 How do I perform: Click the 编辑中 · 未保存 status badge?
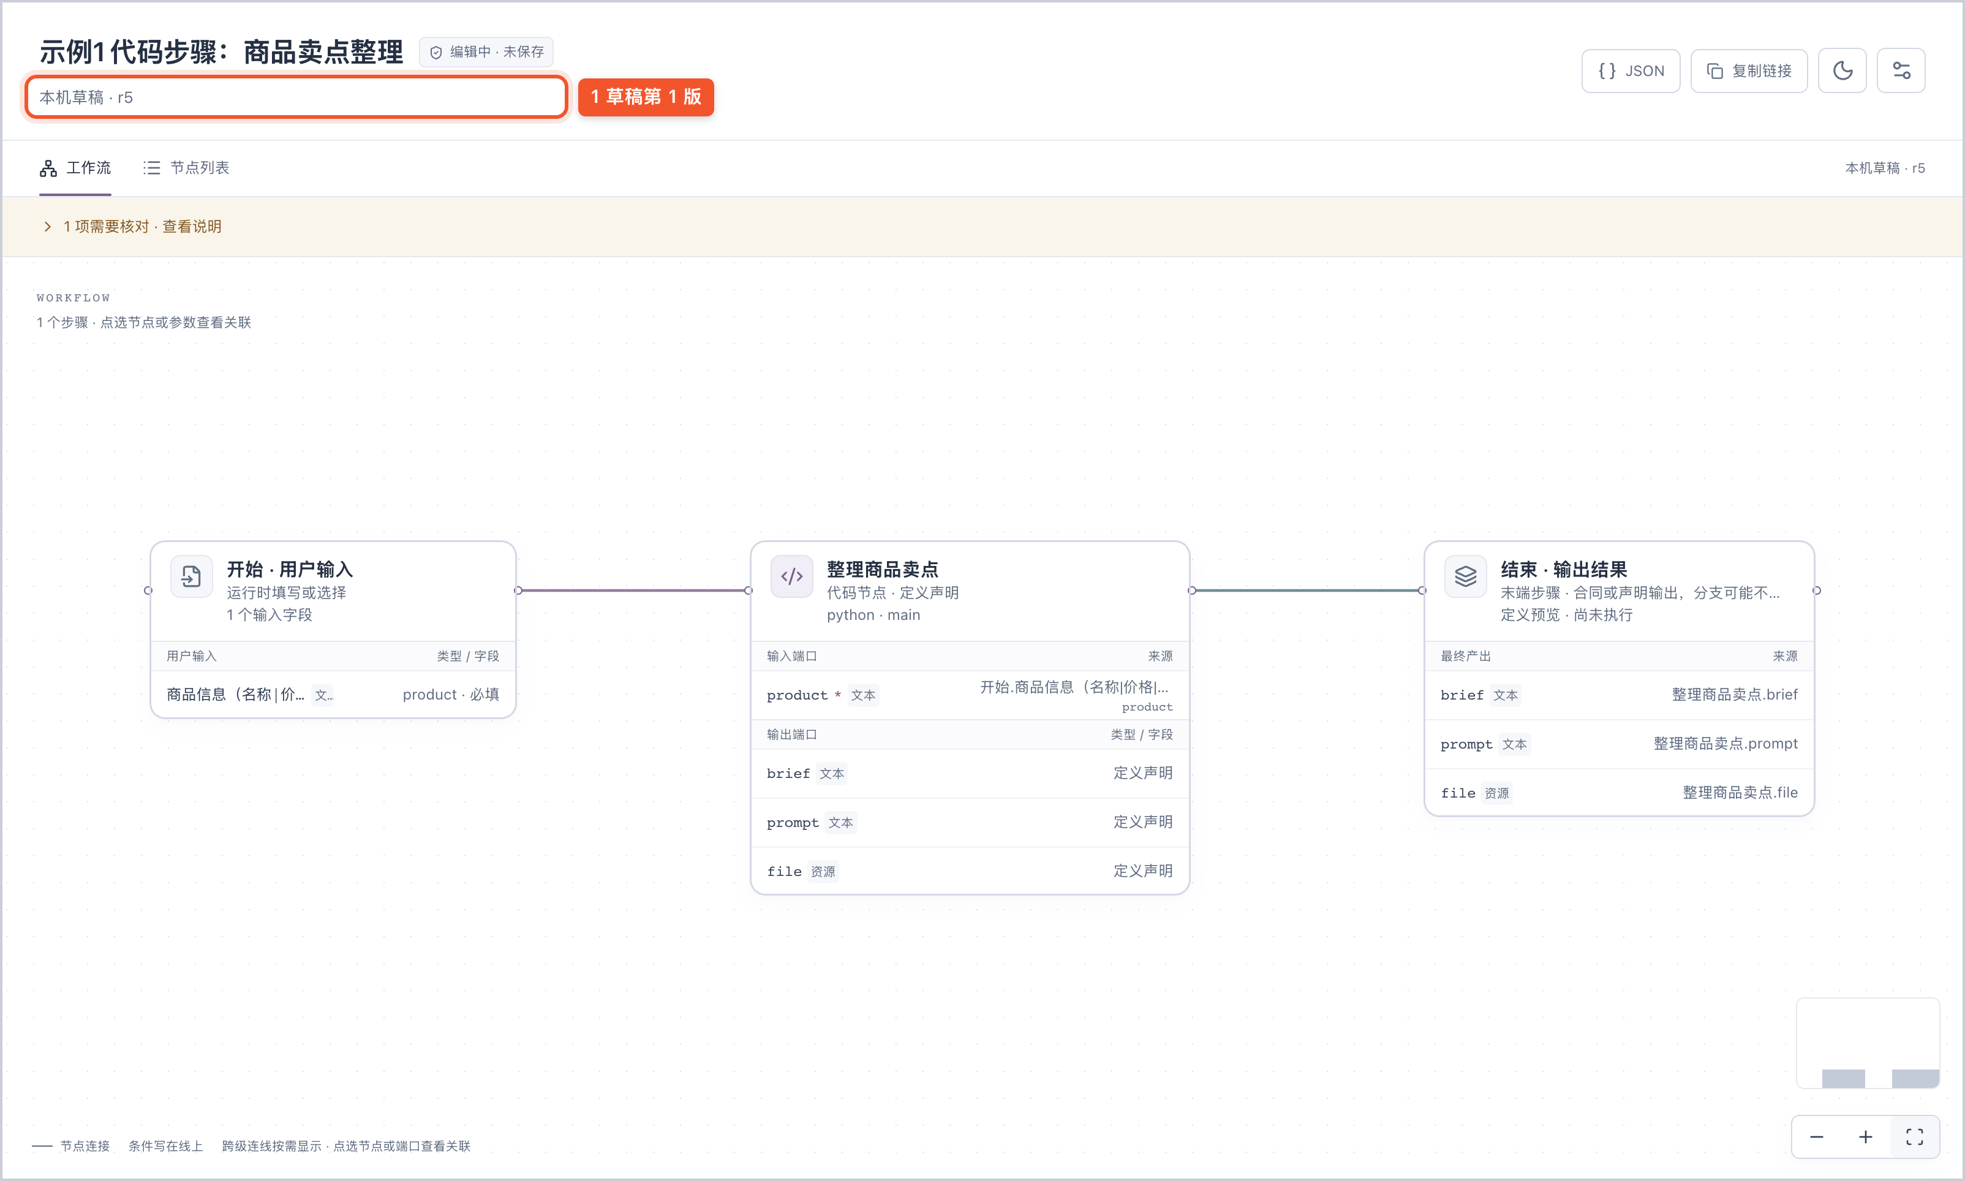tap(486, 51)
